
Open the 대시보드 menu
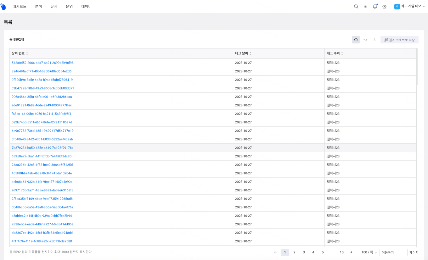tap(20, 6)
